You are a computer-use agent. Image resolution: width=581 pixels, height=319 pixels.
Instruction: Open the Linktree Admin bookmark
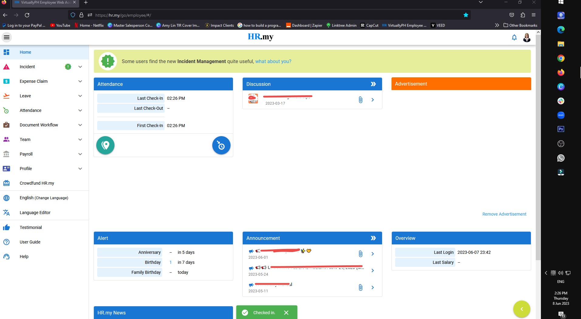coord(341,25)
